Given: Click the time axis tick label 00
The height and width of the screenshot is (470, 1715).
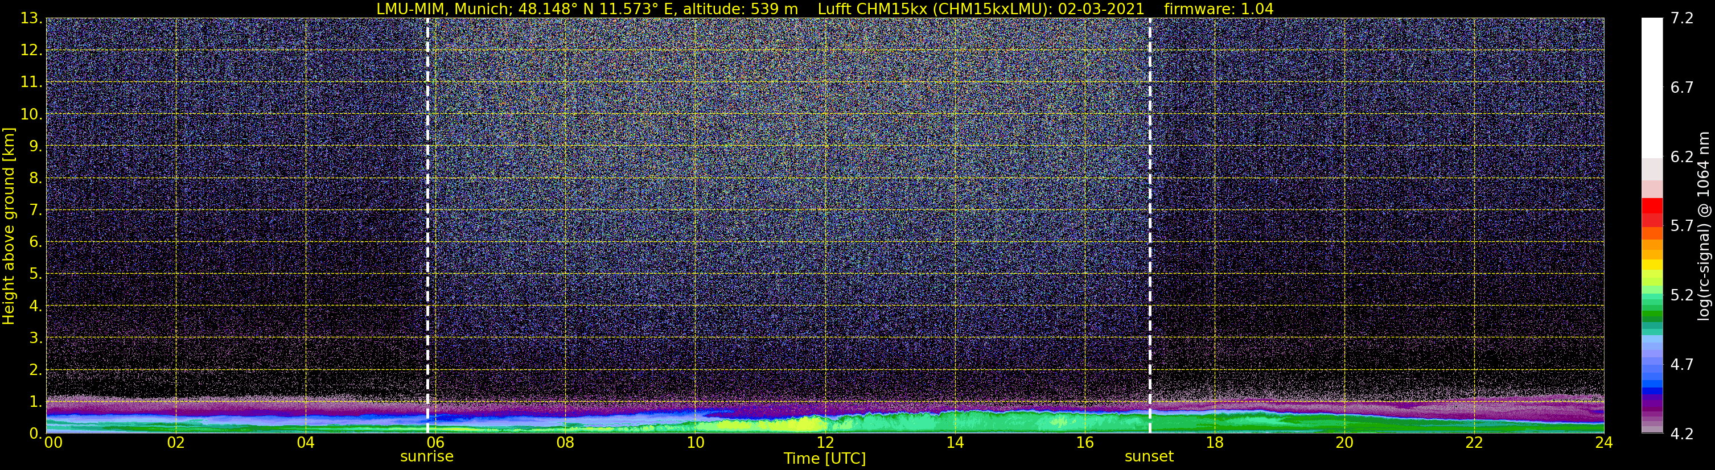Looking at the screenshot, I should [52, 443].
